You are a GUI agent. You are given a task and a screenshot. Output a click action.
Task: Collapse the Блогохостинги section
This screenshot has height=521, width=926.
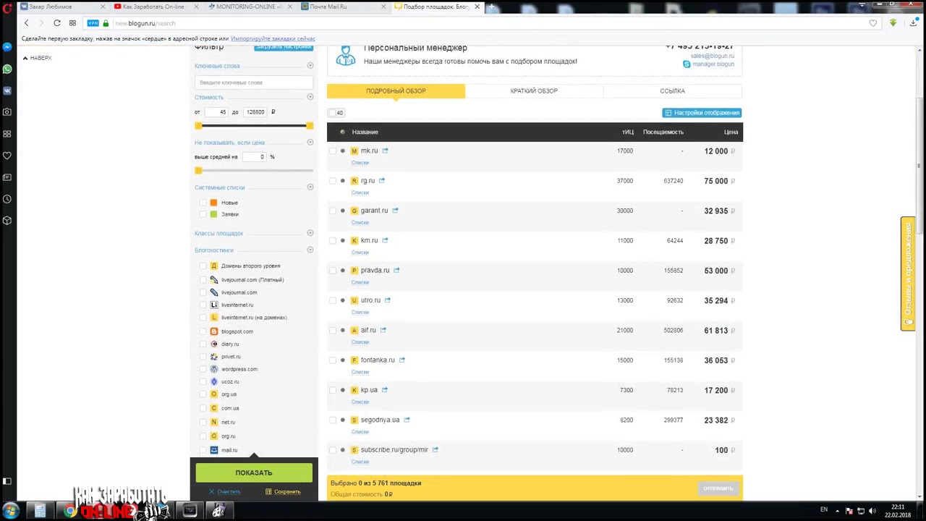coord(310,250)
